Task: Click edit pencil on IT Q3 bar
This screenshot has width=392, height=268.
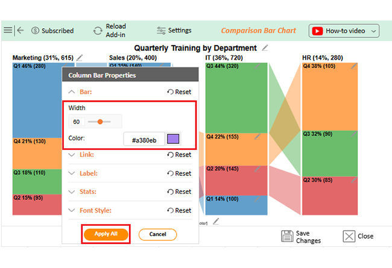Action: tap(258, 67)
